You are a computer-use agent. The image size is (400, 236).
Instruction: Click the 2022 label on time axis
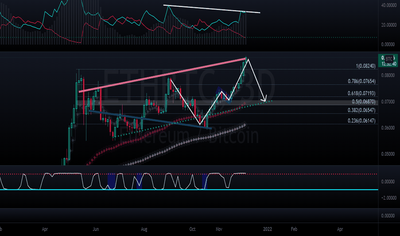click(x=267, y=229)
